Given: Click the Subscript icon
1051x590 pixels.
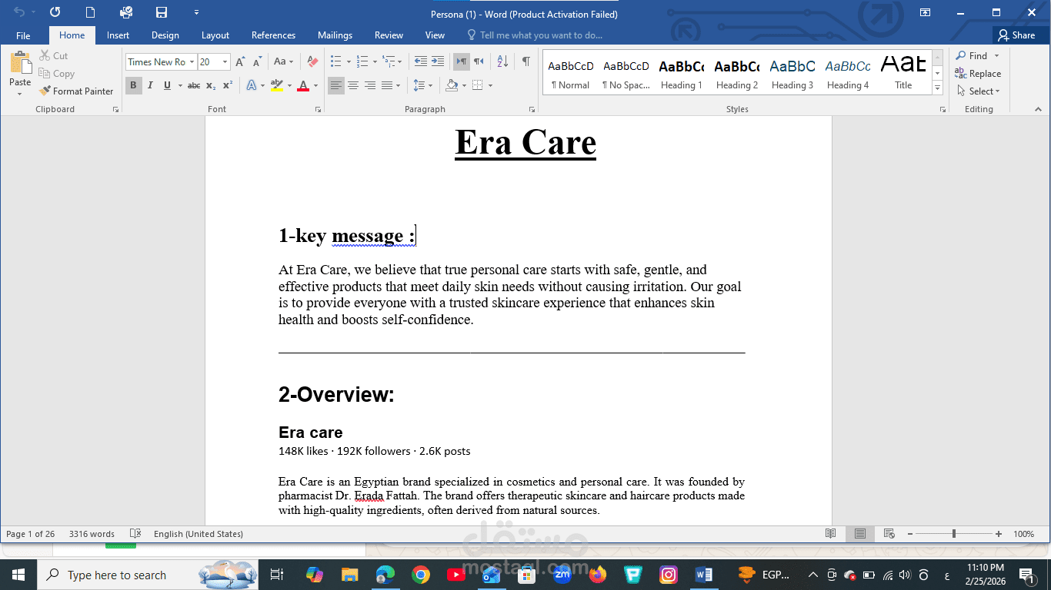Looking at the screenshot, I should tap(211, 85).
